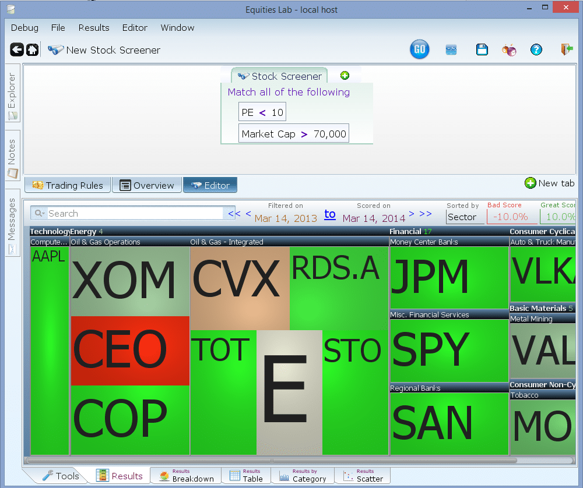This screenshot has height=488, width=583.
Task: Edit the Market Cap > 70,000 rule
Action: click(x=294, y=134)
